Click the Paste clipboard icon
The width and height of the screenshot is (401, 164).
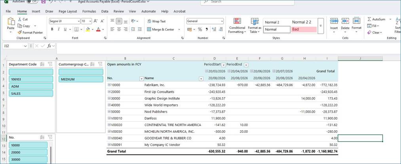(x=11, y=22)
